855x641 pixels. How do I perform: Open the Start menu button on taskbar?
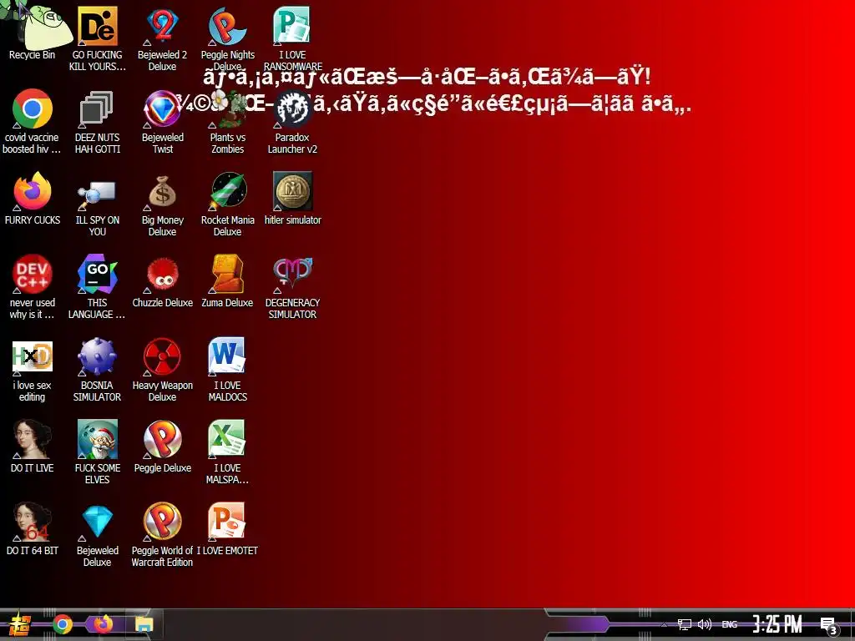click(20, 624)
